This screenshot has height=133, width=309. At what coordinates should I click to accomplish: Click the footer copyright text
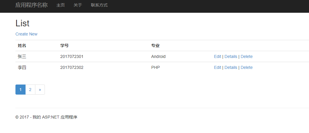[46, 117]
